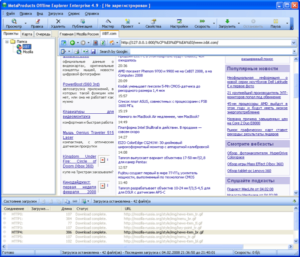Image resolution: width=300 pixels, height=257 pixels.
Task: Switch to the Очередь tab
Action: coord(43,33)
